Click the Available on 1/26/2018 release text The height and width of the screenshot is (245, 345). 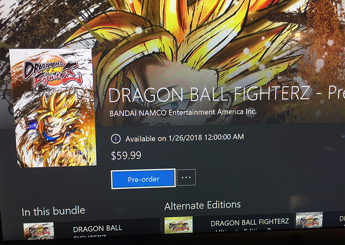(x=185, y=138)
